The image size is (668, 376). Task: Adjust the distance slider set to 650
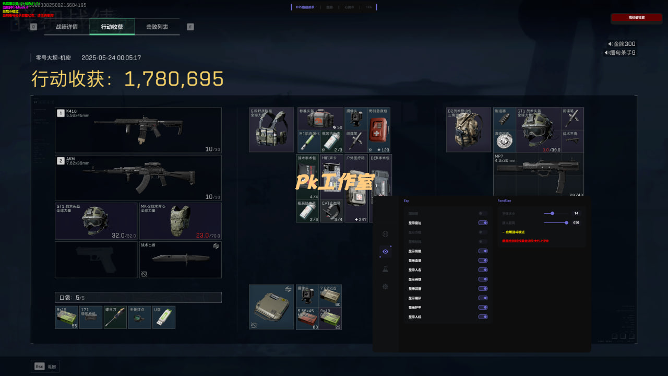click(555, 222)
